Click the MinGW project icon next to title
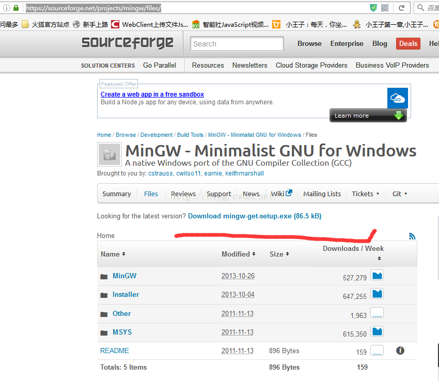 pyautogui.click(x=109, y=154)
